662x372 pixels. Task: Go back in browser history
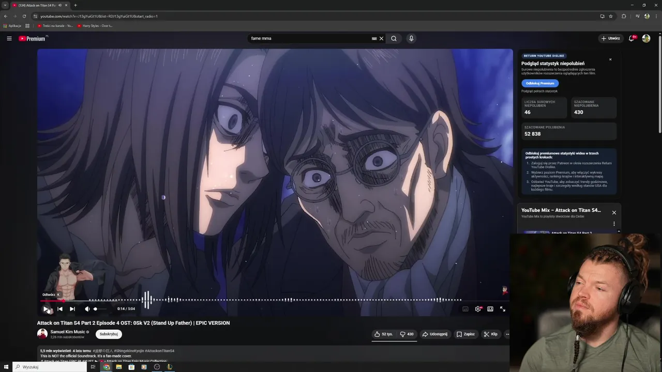tap(5, 16)
